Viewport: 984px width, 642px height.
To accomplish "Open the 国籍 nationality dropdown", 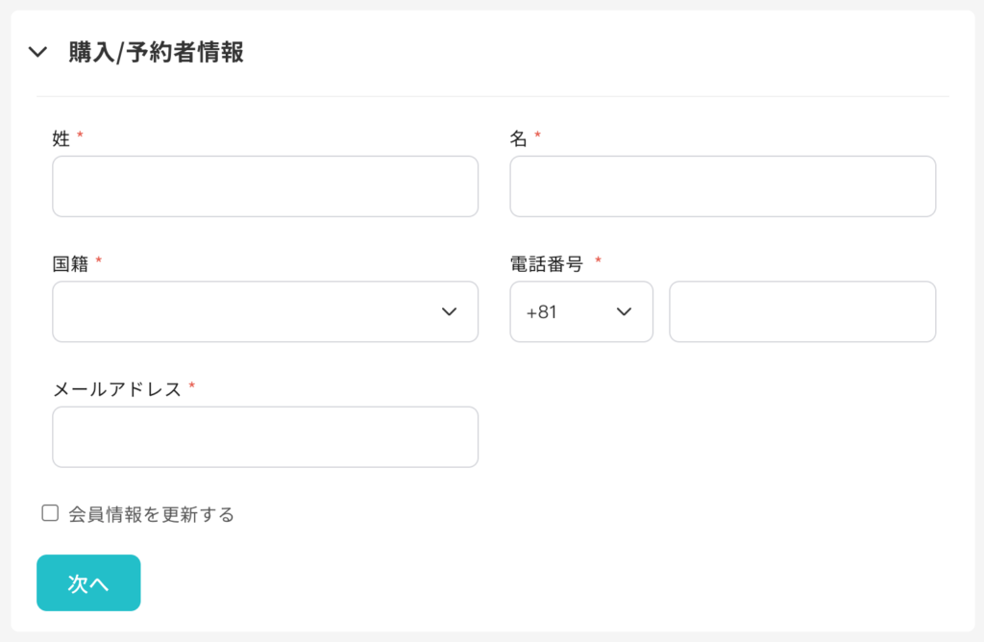I will pyautogui.click(x=265, y=311).
